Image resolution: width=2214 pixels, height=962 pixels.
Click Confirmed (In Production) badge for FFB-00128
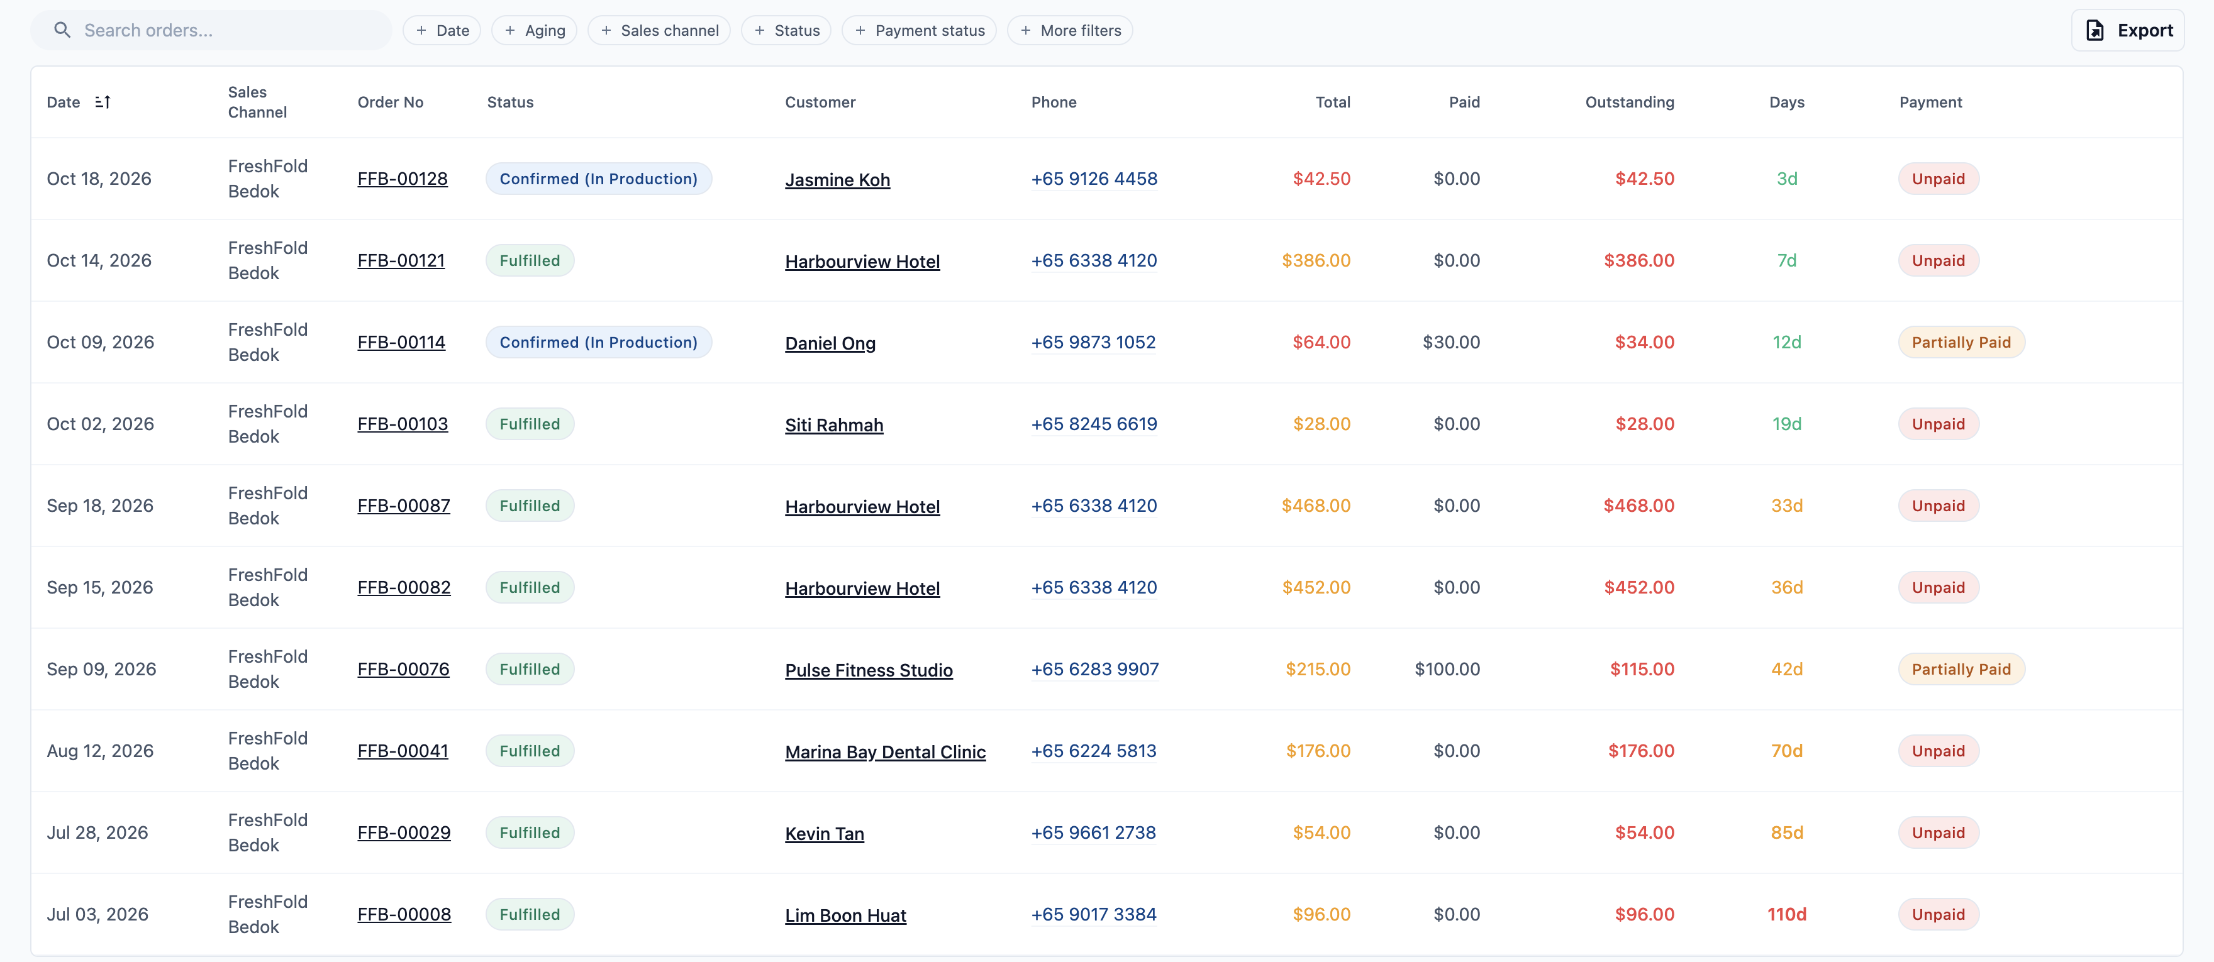[x=598, y=179]
